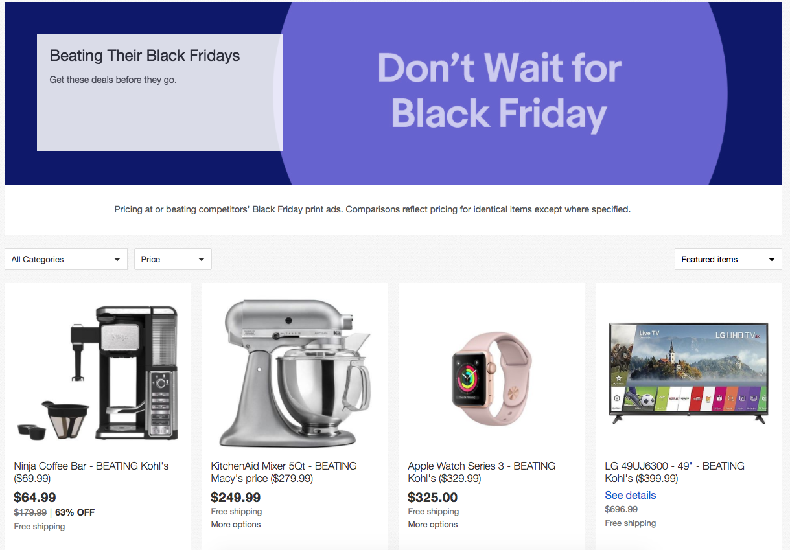Screen dimensions: 790x550
Task: Click the $249.99 KitchenAid price
Action: tap(236, 498)
